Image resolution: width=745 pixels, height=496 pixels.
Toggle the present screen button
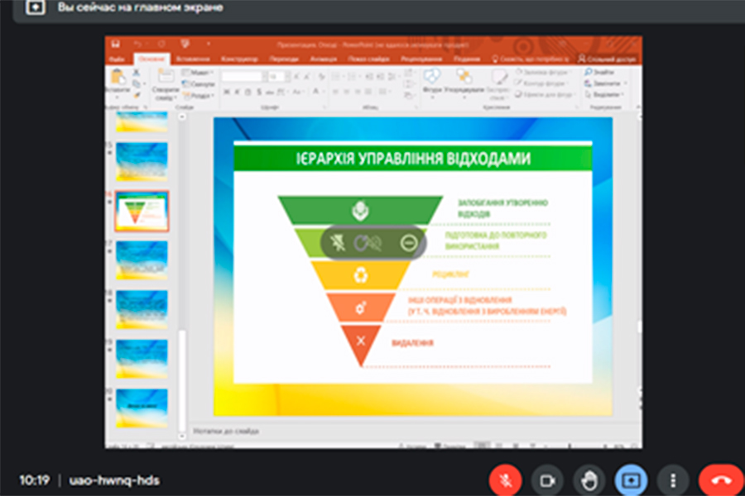tap(631, 480)
